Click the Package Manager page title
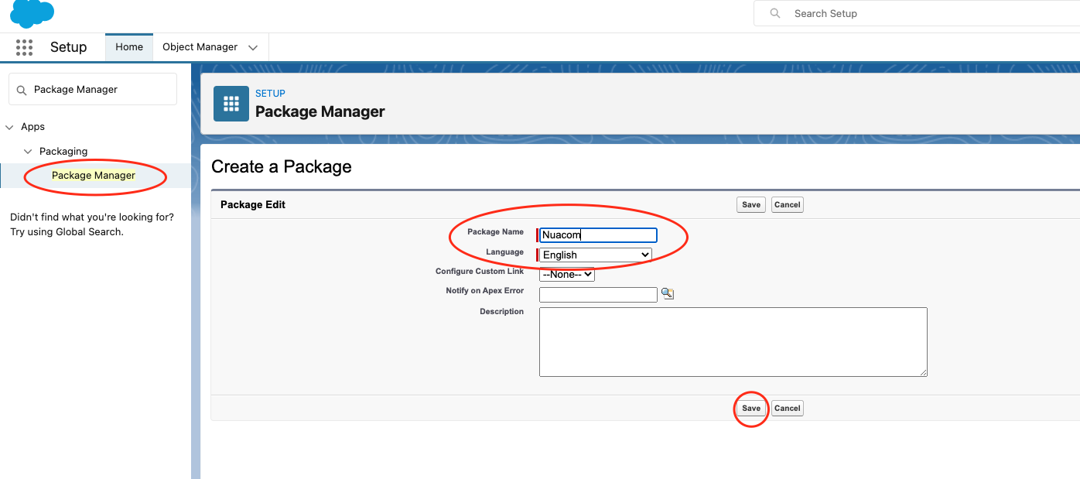Image resolution: width=1080 pixels, height=479 pixels. pyautogui.click(x=320, y=112)
